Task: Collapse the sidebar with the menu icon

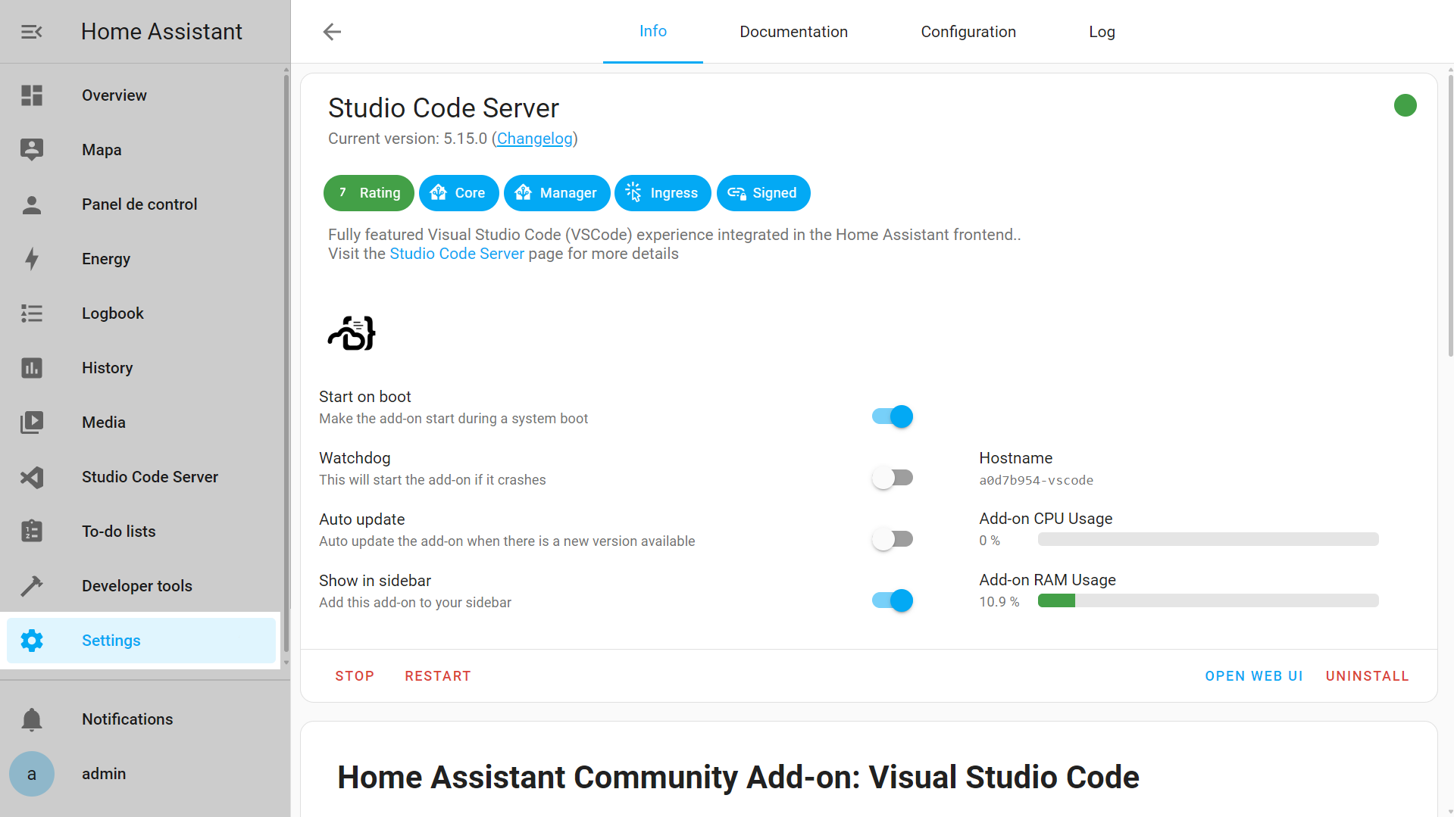Action: click(x=31, y=32)
